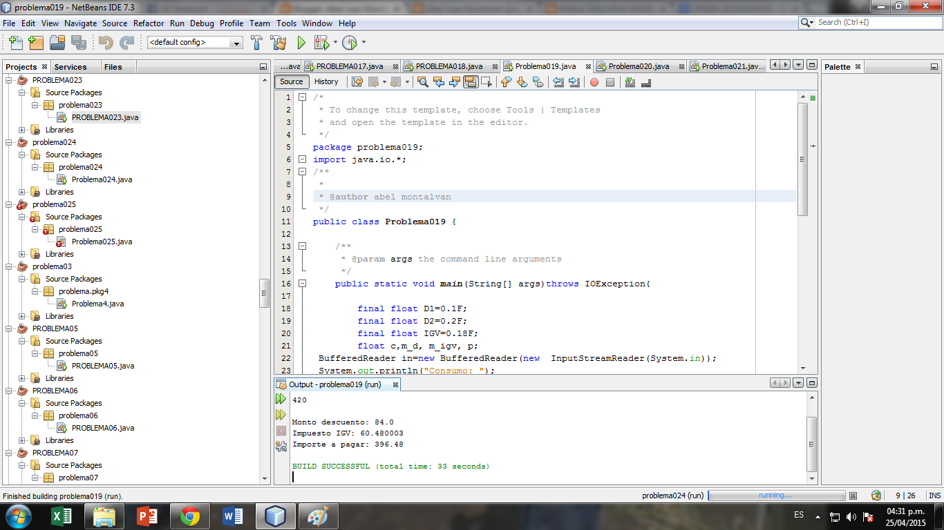The image size is (944, 530).
Task: Click the Toggle Bookmark icon
Action: pyautogui.click(x=538, y=81)
